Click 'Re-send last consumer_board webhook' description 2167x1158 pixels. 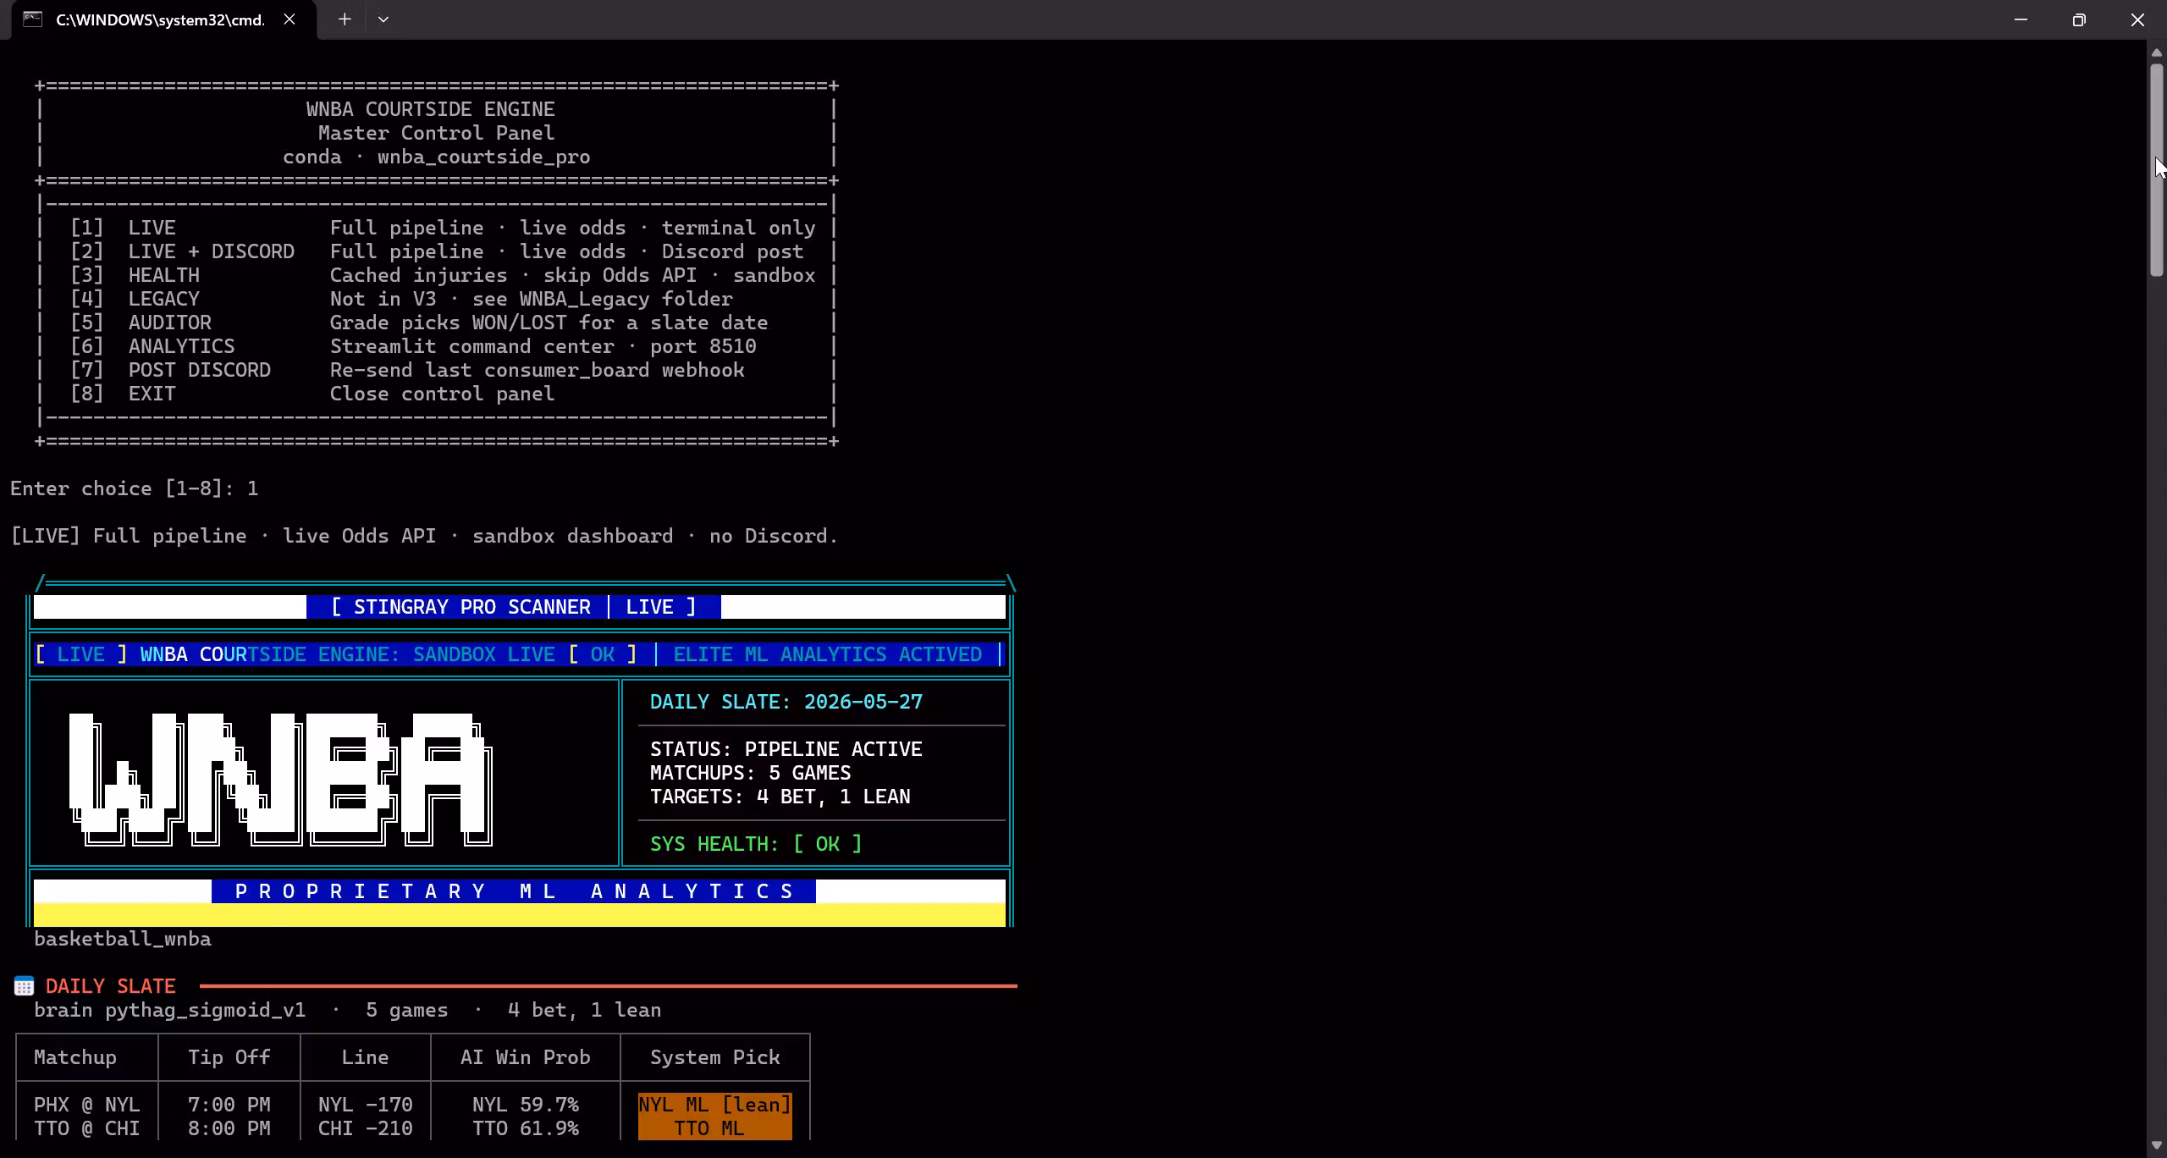[x=538, y=370]
